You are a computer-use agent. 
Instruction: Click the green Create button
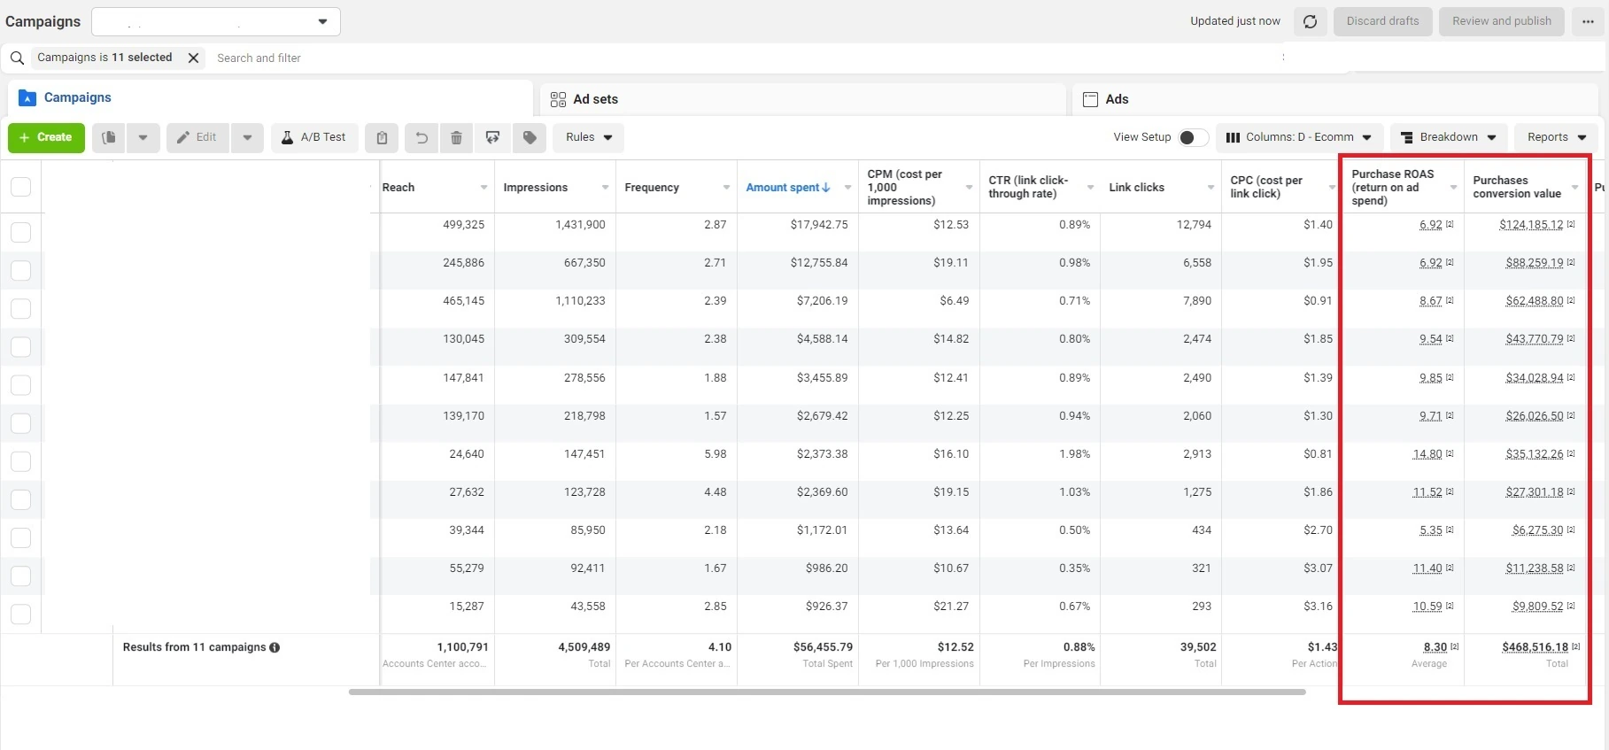pyautogui.click(x=46, y=137)
